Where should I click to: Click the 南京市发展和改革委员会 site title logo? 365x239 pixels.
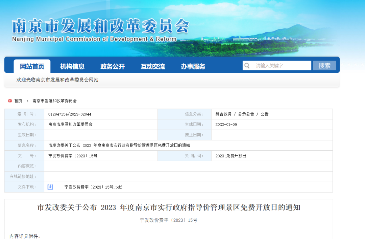100,26
